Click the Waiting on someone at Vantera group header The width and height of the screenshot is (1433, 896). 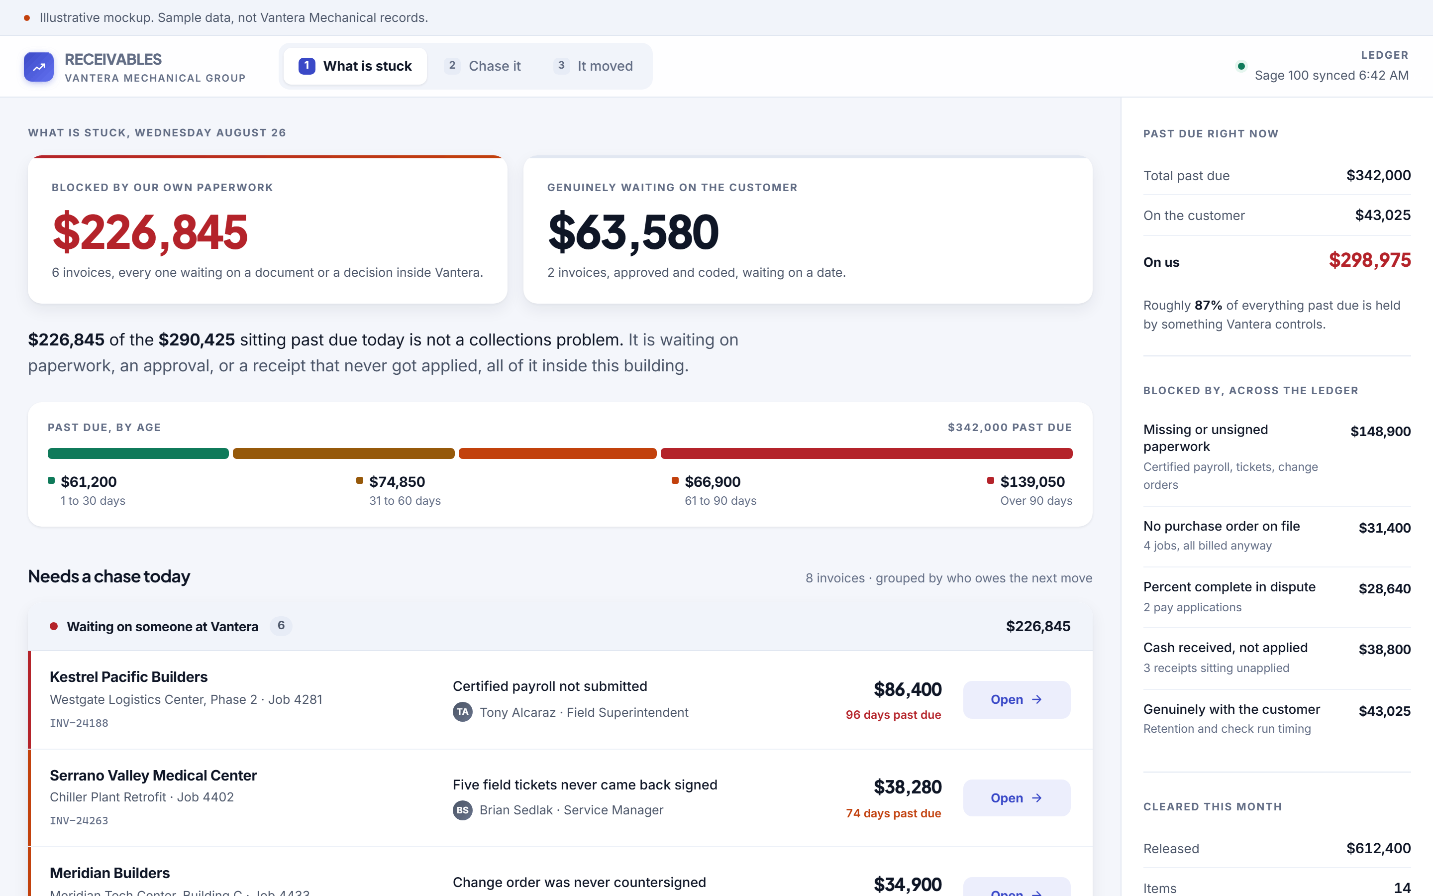(x=560, y=626)
